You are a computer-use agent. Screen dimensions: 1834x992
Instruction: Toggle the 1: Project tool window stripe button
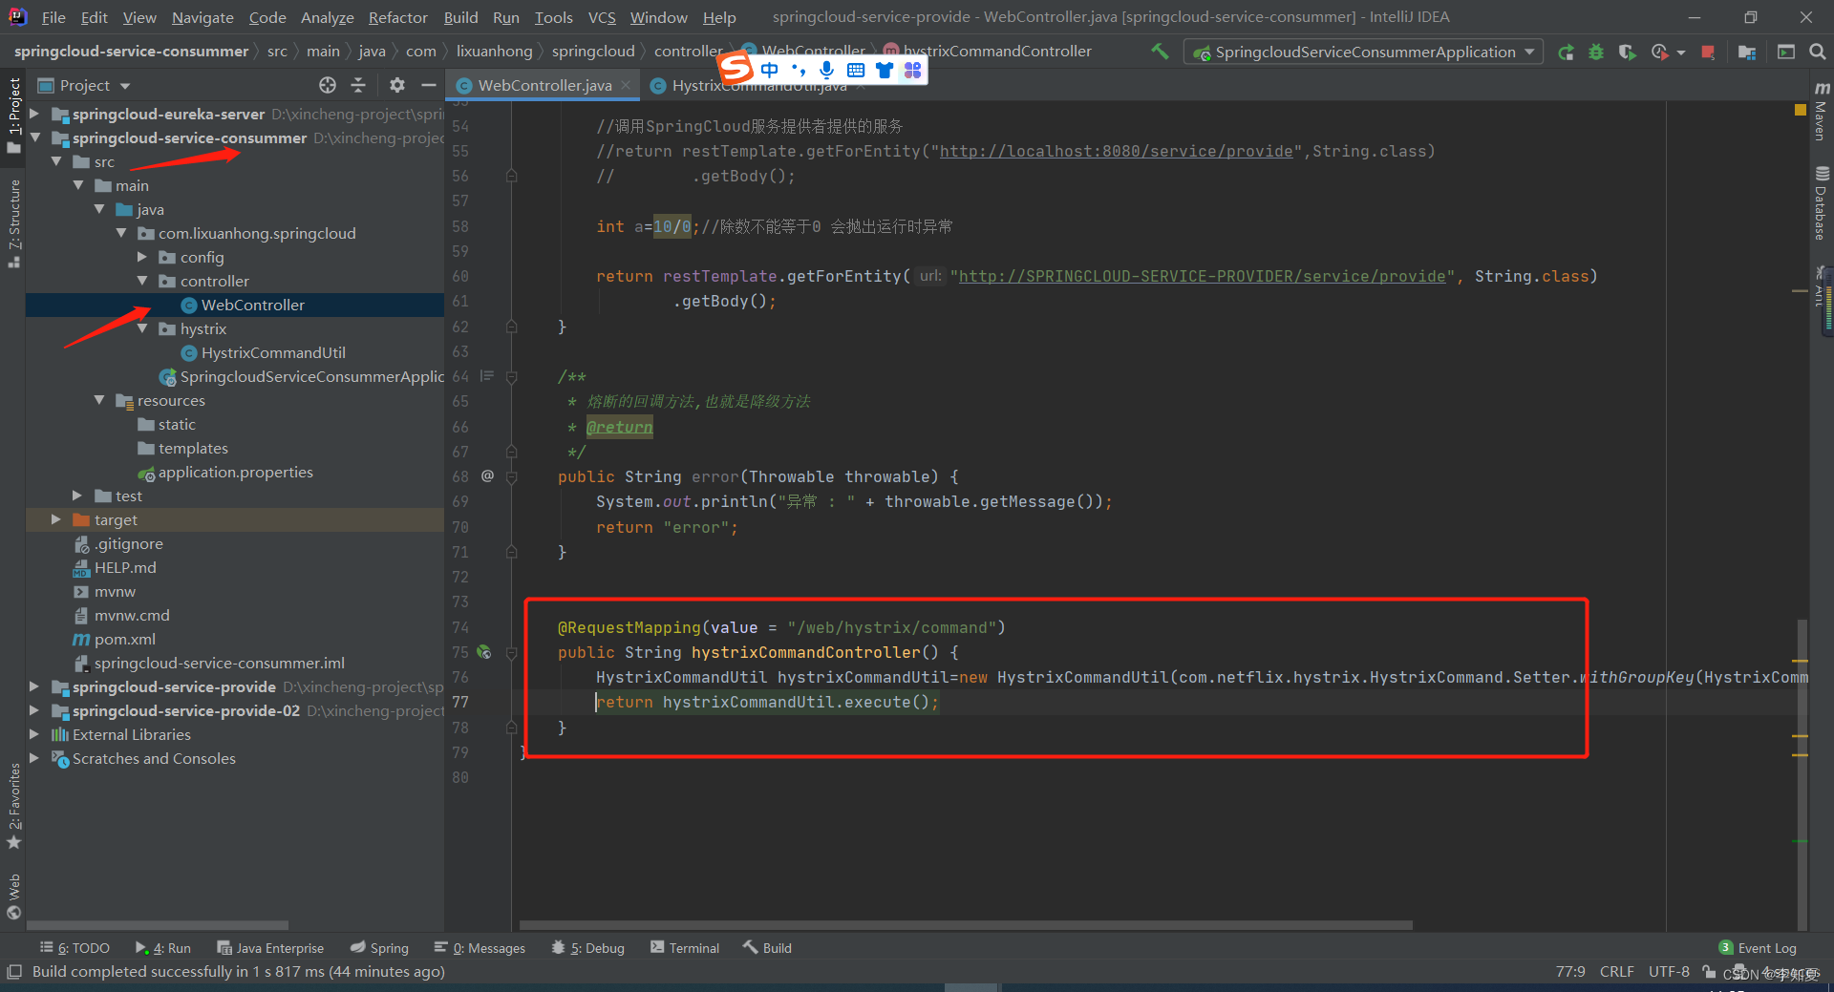(14, 115)
